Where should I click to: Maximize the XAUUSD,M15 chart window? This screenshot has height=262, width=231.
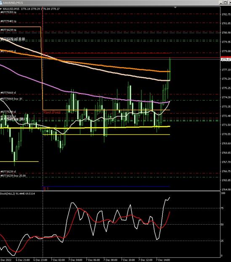click(225, 3)
